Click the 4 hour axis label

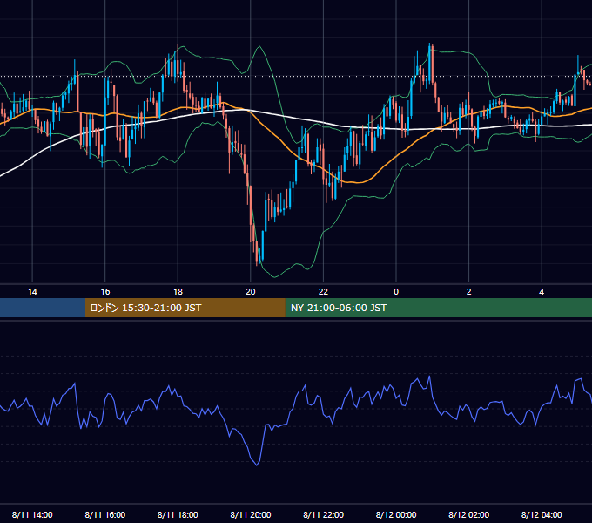(542, 292)
